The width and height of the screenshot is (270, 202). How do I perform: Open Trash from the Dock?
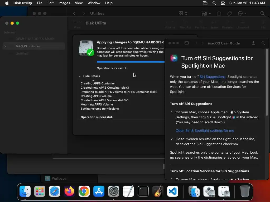pyautogui.click(x=245, y=191)
